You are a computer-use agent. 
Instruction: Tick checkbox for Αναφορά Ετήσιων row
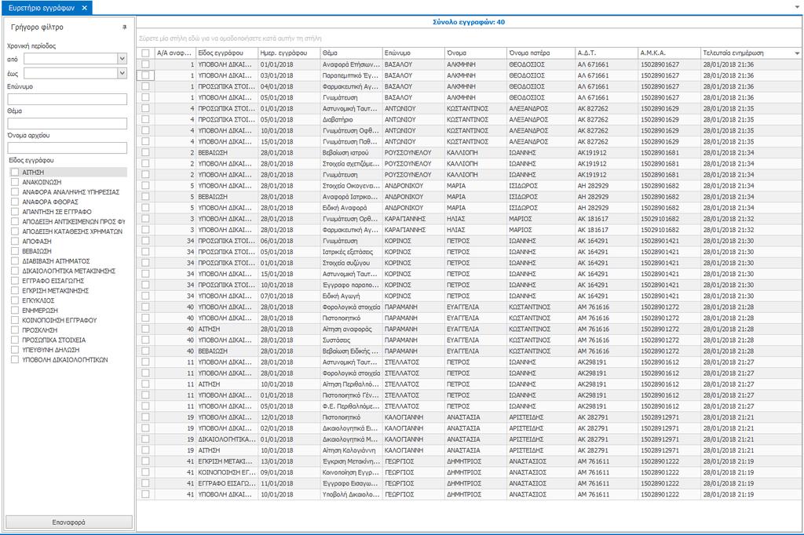[145, 64]
